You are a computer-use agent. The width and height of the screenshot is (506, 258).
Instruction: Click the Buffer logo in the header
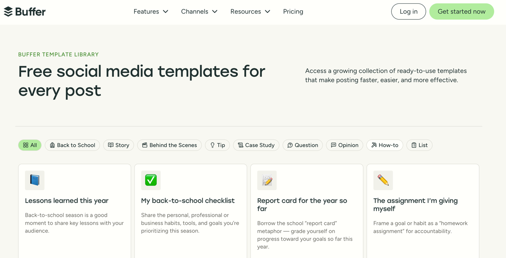click(x=25, y=11)
